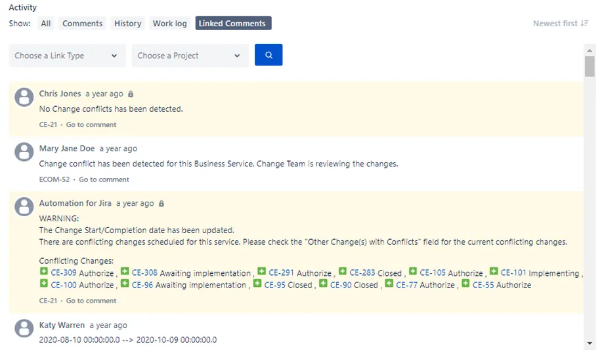The image size is (604, 355).
Task: Click lock icon beside Chris Jones comment
Action: pos(131,94)
